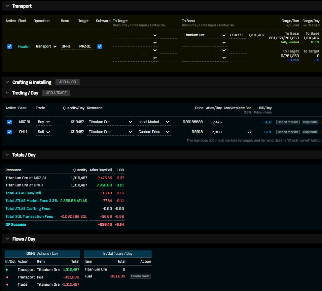Open the Local Market price source dropdown
This screenshot has width=322, height=291.
(x=154, y=122)
